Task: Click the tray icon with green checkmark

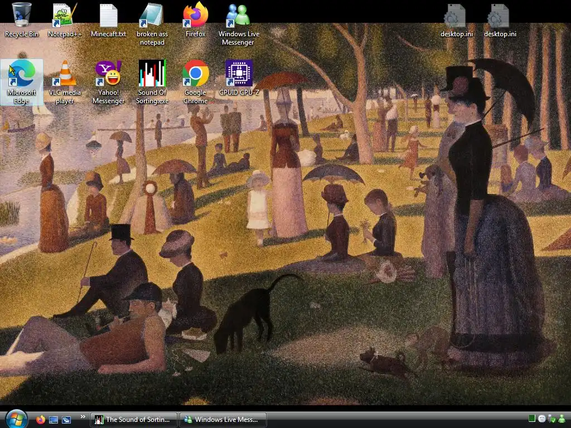Action: click(551, 419)
